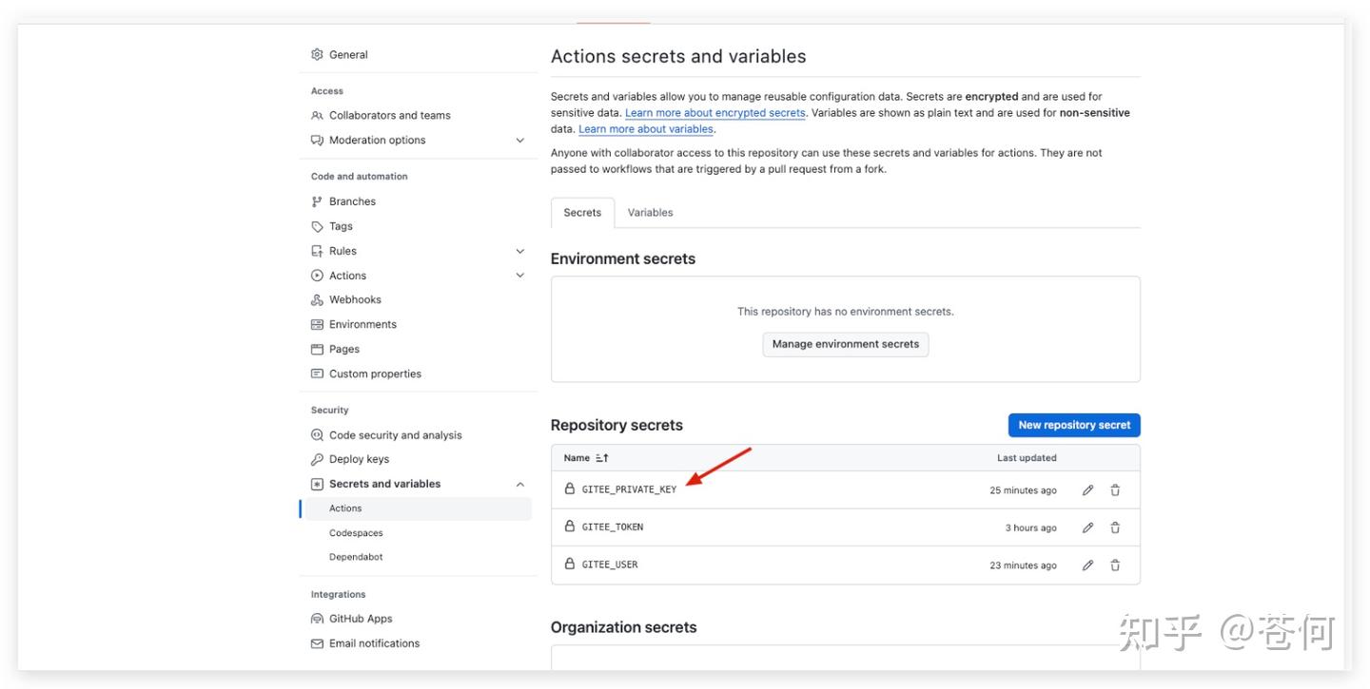Open Codespaces secrets in the sidebar
The width and height of the screenshot is (1370, 689).
coord(356,533)
